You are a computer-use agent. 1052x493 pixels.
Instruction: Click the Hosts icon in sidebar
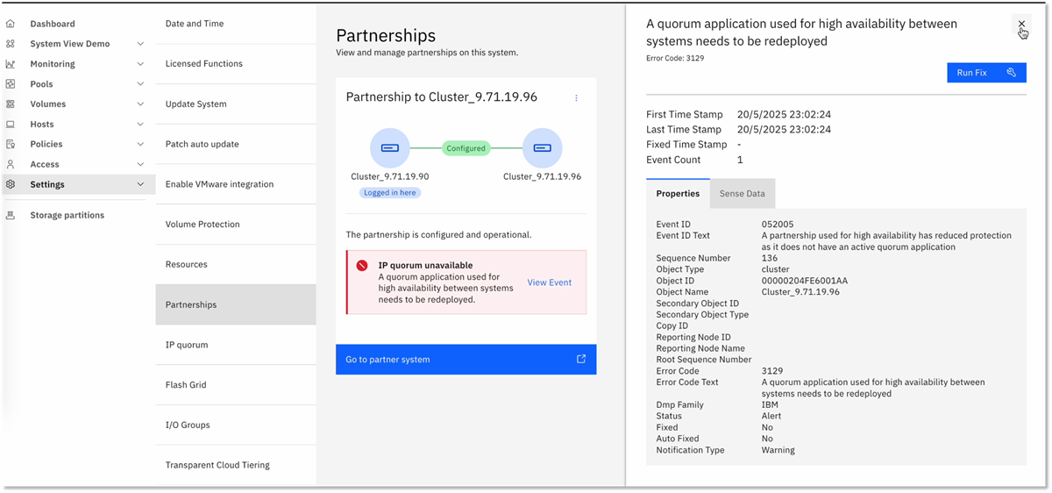coord(11,125)
